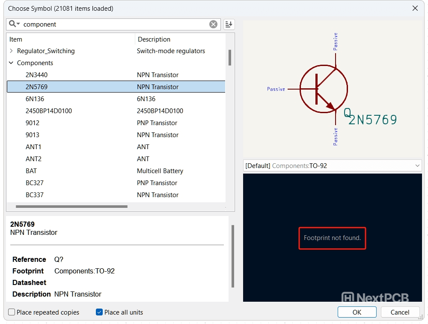The height and width of the screenshot is (324, 428).
Task: Click the search magnifier icon
Action: [13, 24]
